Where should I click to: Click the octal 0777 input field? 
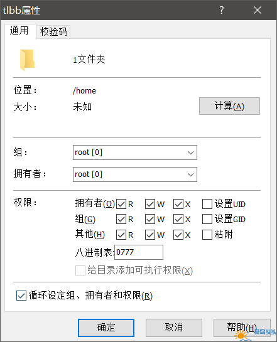point(139,252)
